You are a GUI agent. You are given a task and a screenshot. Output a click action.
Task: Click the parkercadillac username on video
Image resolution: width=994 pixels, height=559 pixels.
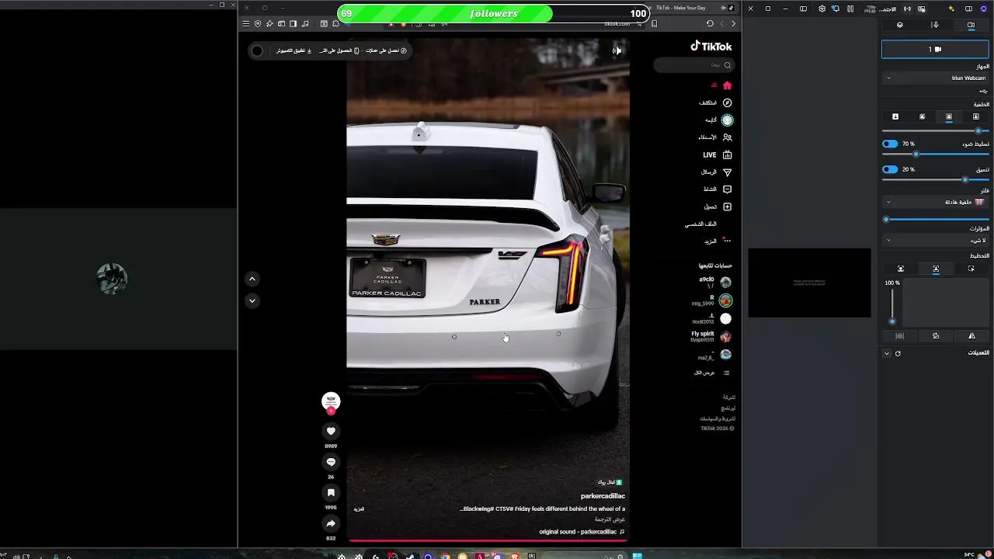point(603,496)
